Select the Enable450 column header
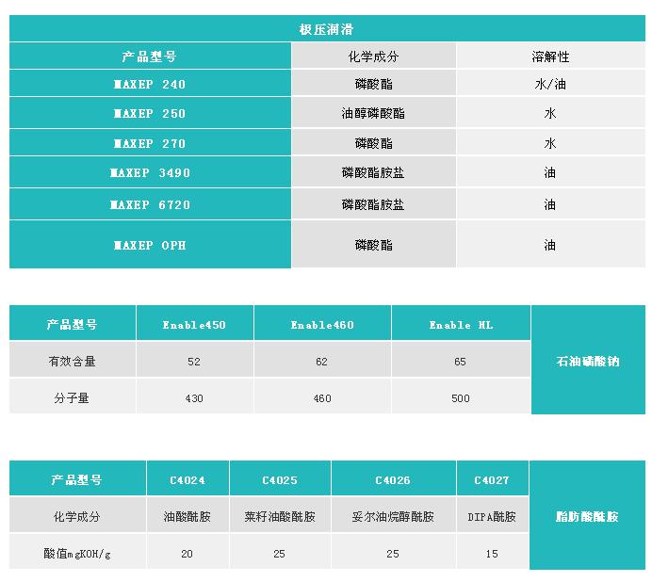Viewport: 652px width, 582px height. [x=195, y=324]
